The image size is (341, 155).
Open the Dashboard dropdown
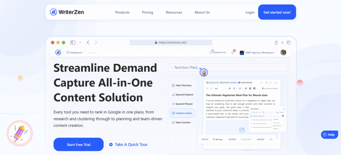click(75, 52)
